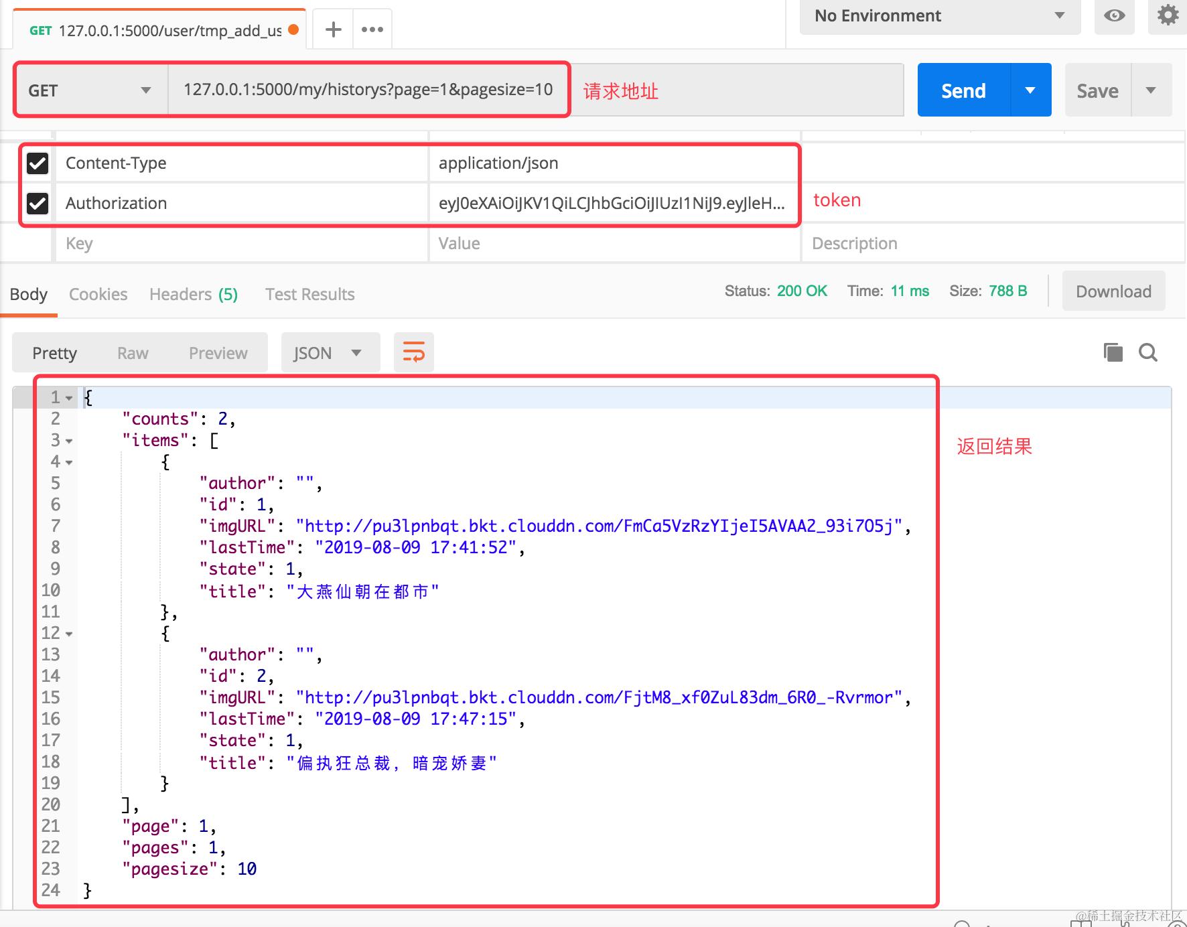This screenshot has height=927, width=1187.
Task: Click the title value 大燕仙朝在都市
Action: [362, 591]
